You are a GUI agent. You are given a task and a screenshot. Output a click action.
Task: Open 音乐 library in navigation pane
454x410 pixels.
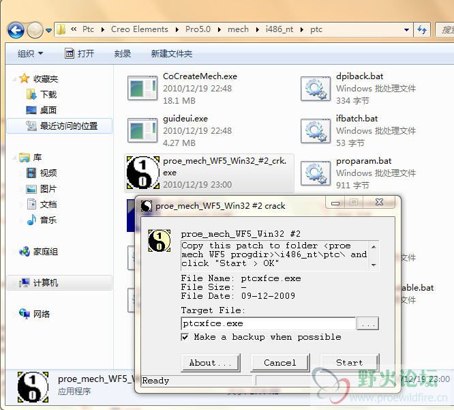point(48,220)
